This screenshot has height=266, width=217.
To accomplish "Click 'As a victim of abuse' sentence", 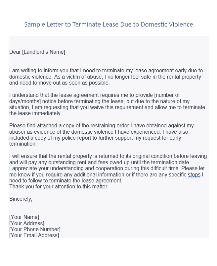I will coord(78,77).
